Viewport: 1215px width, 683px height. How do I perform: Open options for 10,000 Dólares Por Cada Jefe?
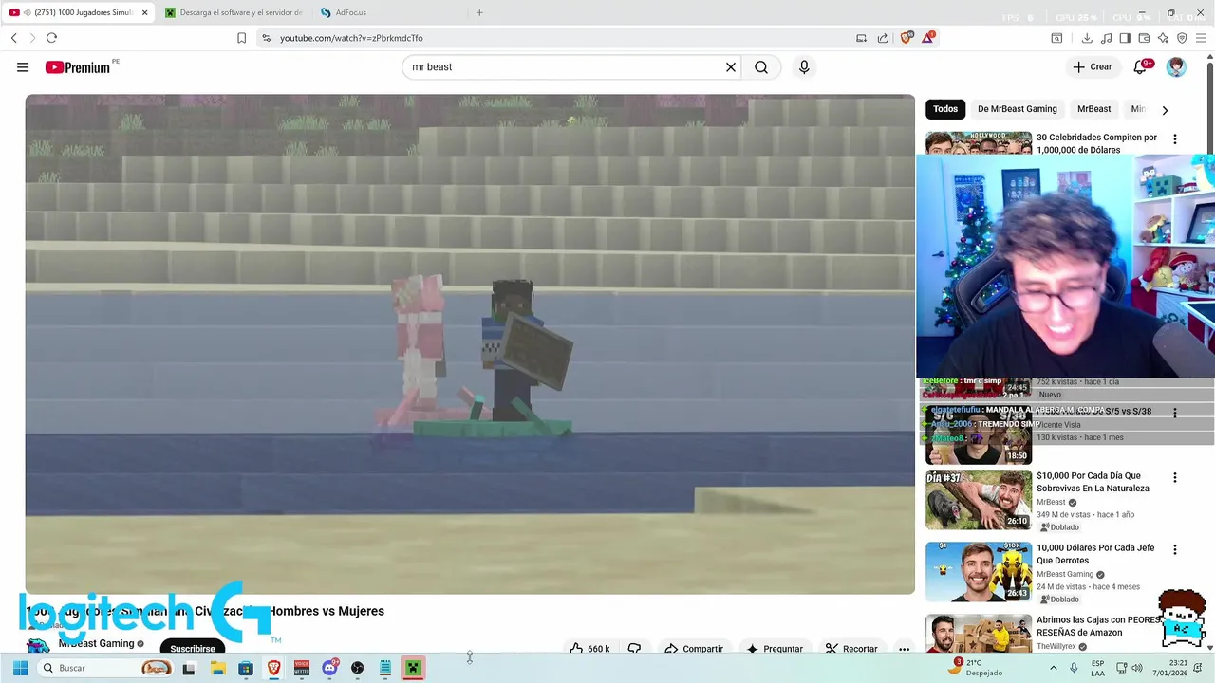[x=1175, y=549]
